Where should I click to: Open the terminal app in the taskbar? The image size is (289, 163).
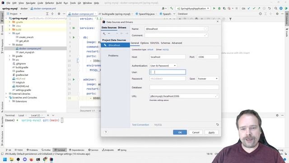click(x=38, y=159)
